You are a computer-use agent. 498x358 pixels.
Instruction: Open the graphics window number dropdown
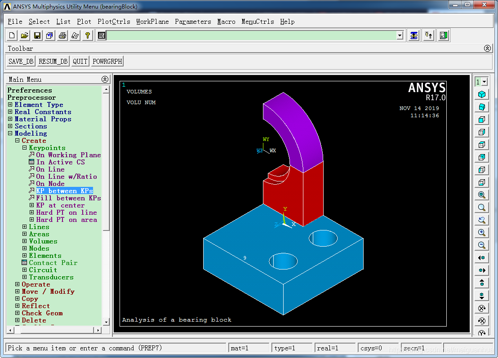[485, 82]
